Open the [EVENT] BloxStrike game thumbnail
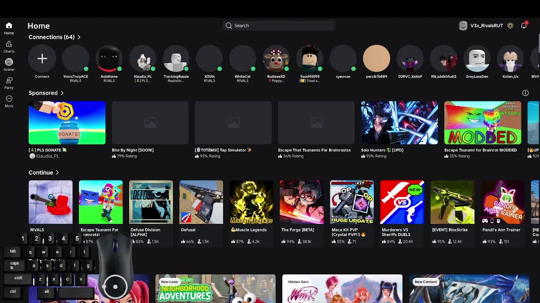 click(452, 202)
